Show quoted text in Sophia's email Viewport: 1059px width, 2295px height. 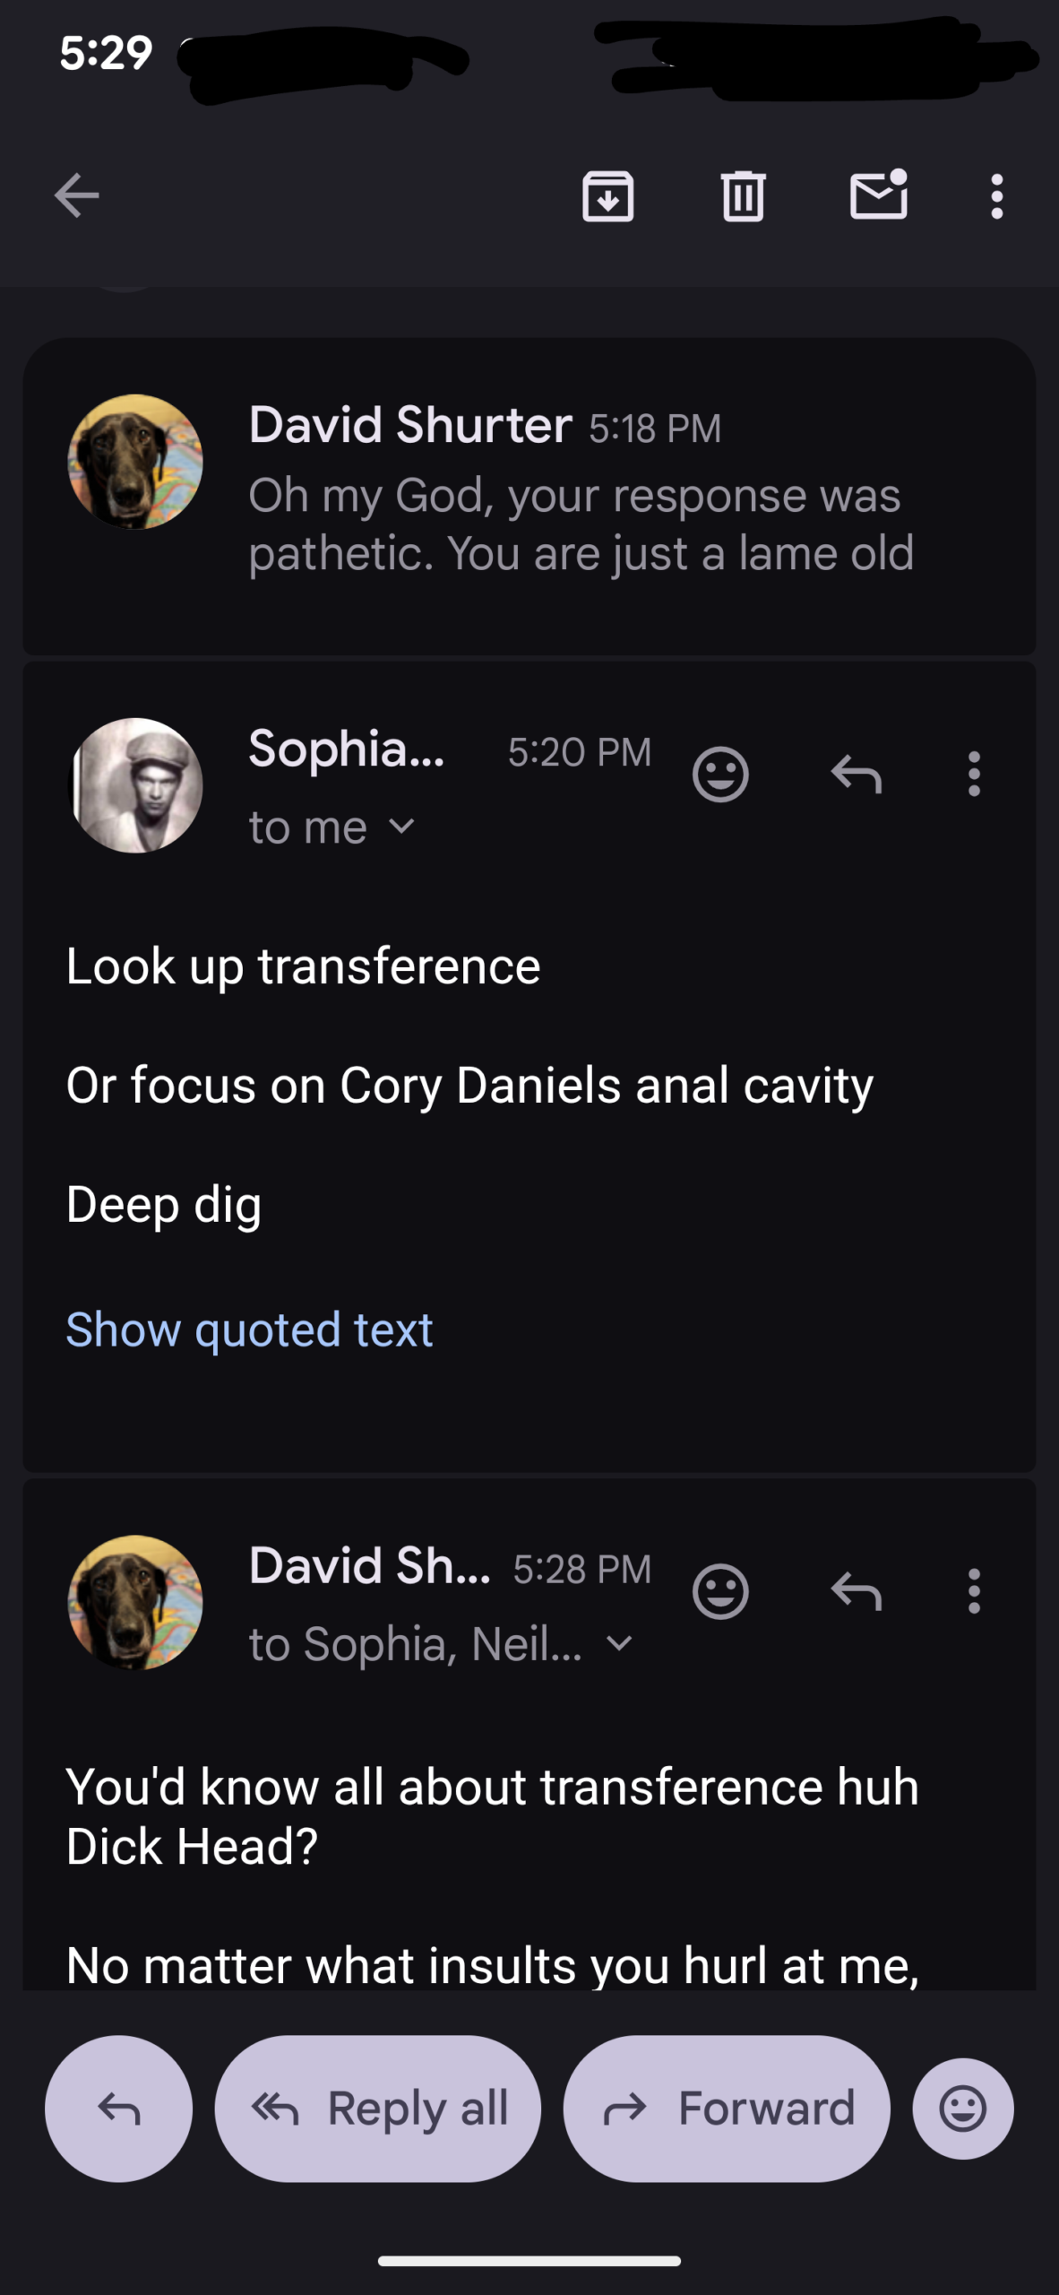point(249,1329)
